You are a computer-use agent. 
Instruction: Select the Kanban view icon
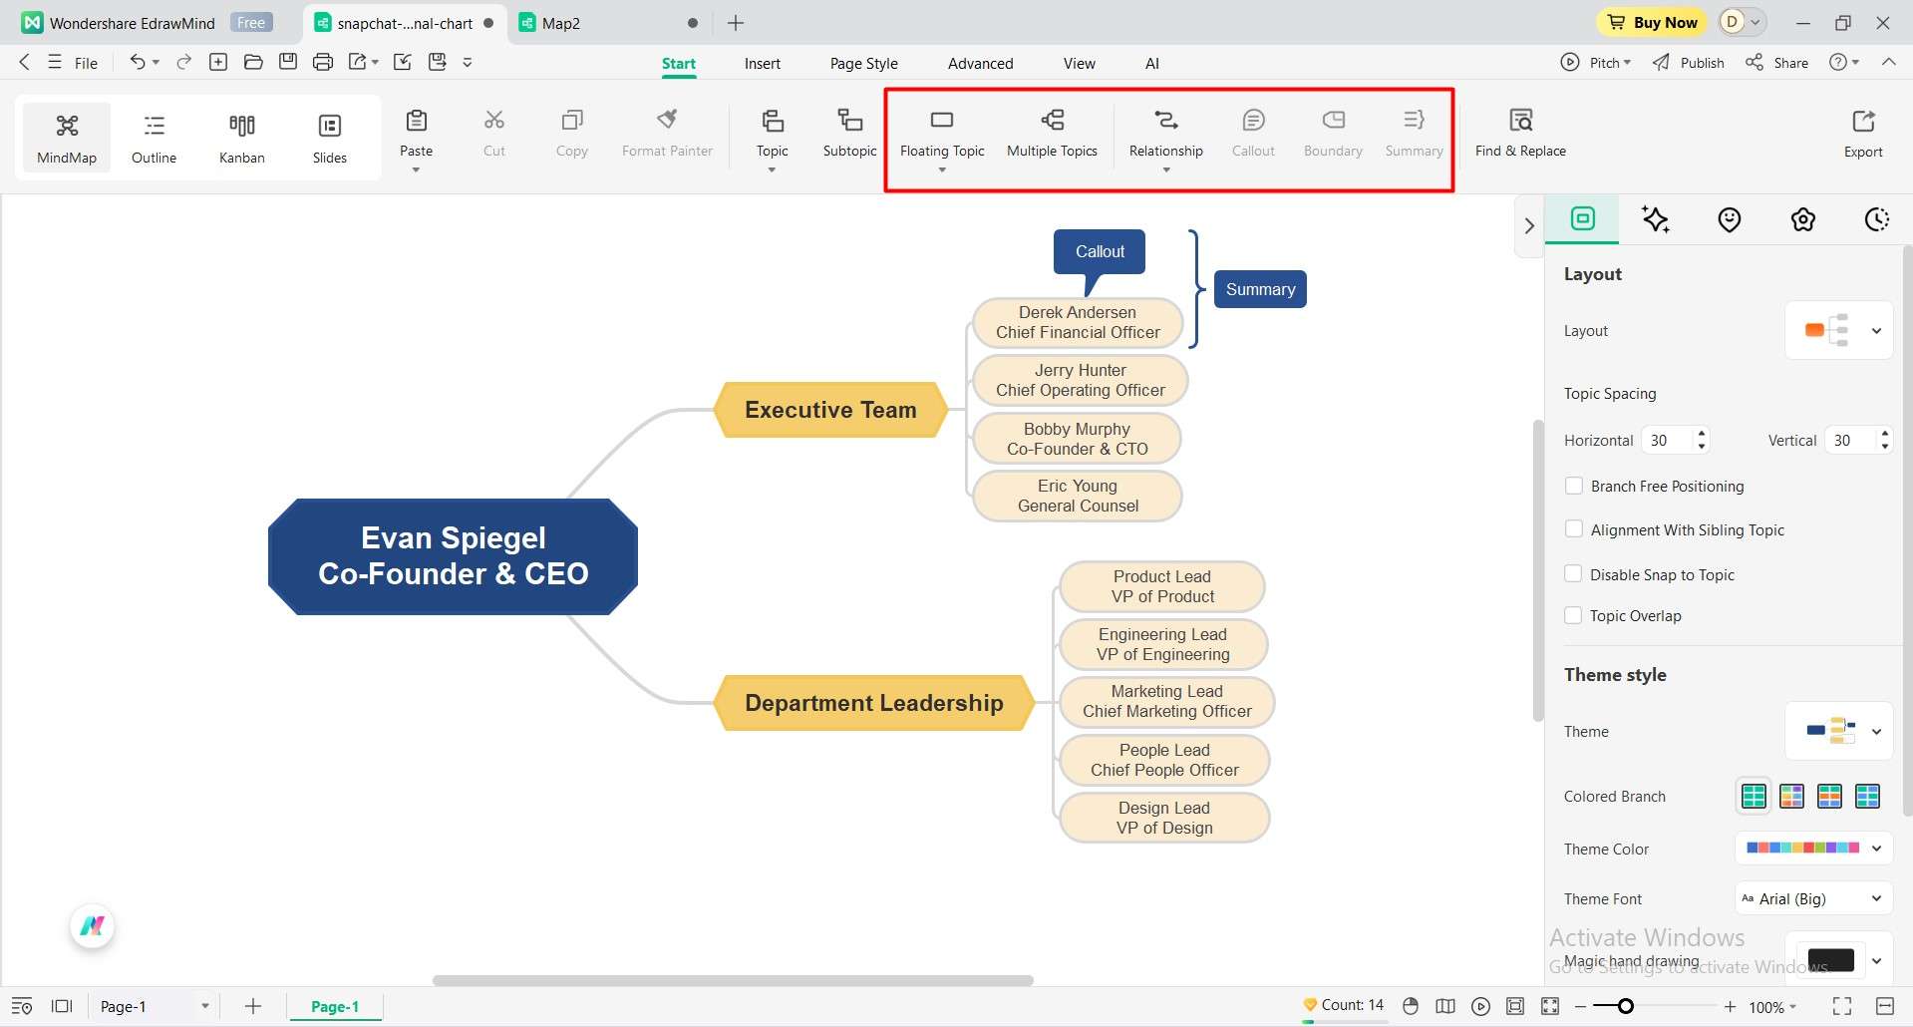point(241,137)
